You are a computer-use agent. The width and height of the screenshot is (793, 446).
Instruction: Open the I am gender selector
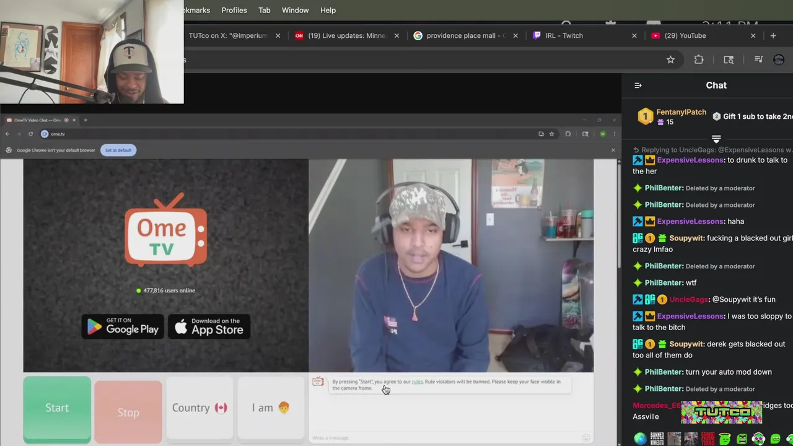pos(271,408)
